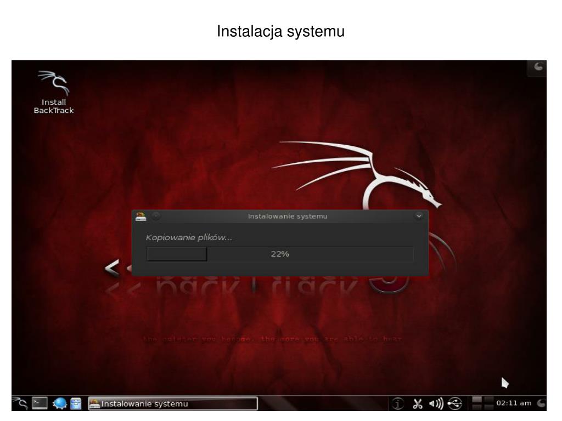
Task: Open the USB device notifier icon
Action: point(455,403)
